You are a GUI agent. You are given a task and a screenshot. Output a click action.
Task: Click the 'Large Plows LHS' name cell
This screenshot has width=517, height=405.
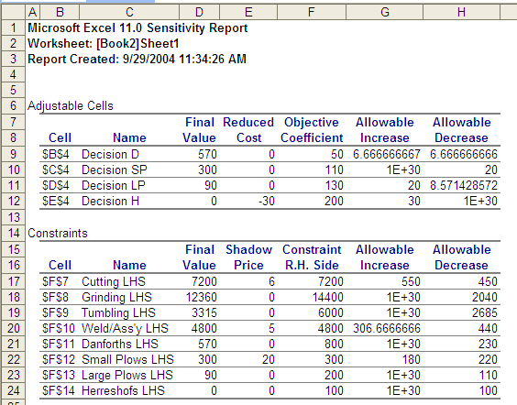point(126,375)
